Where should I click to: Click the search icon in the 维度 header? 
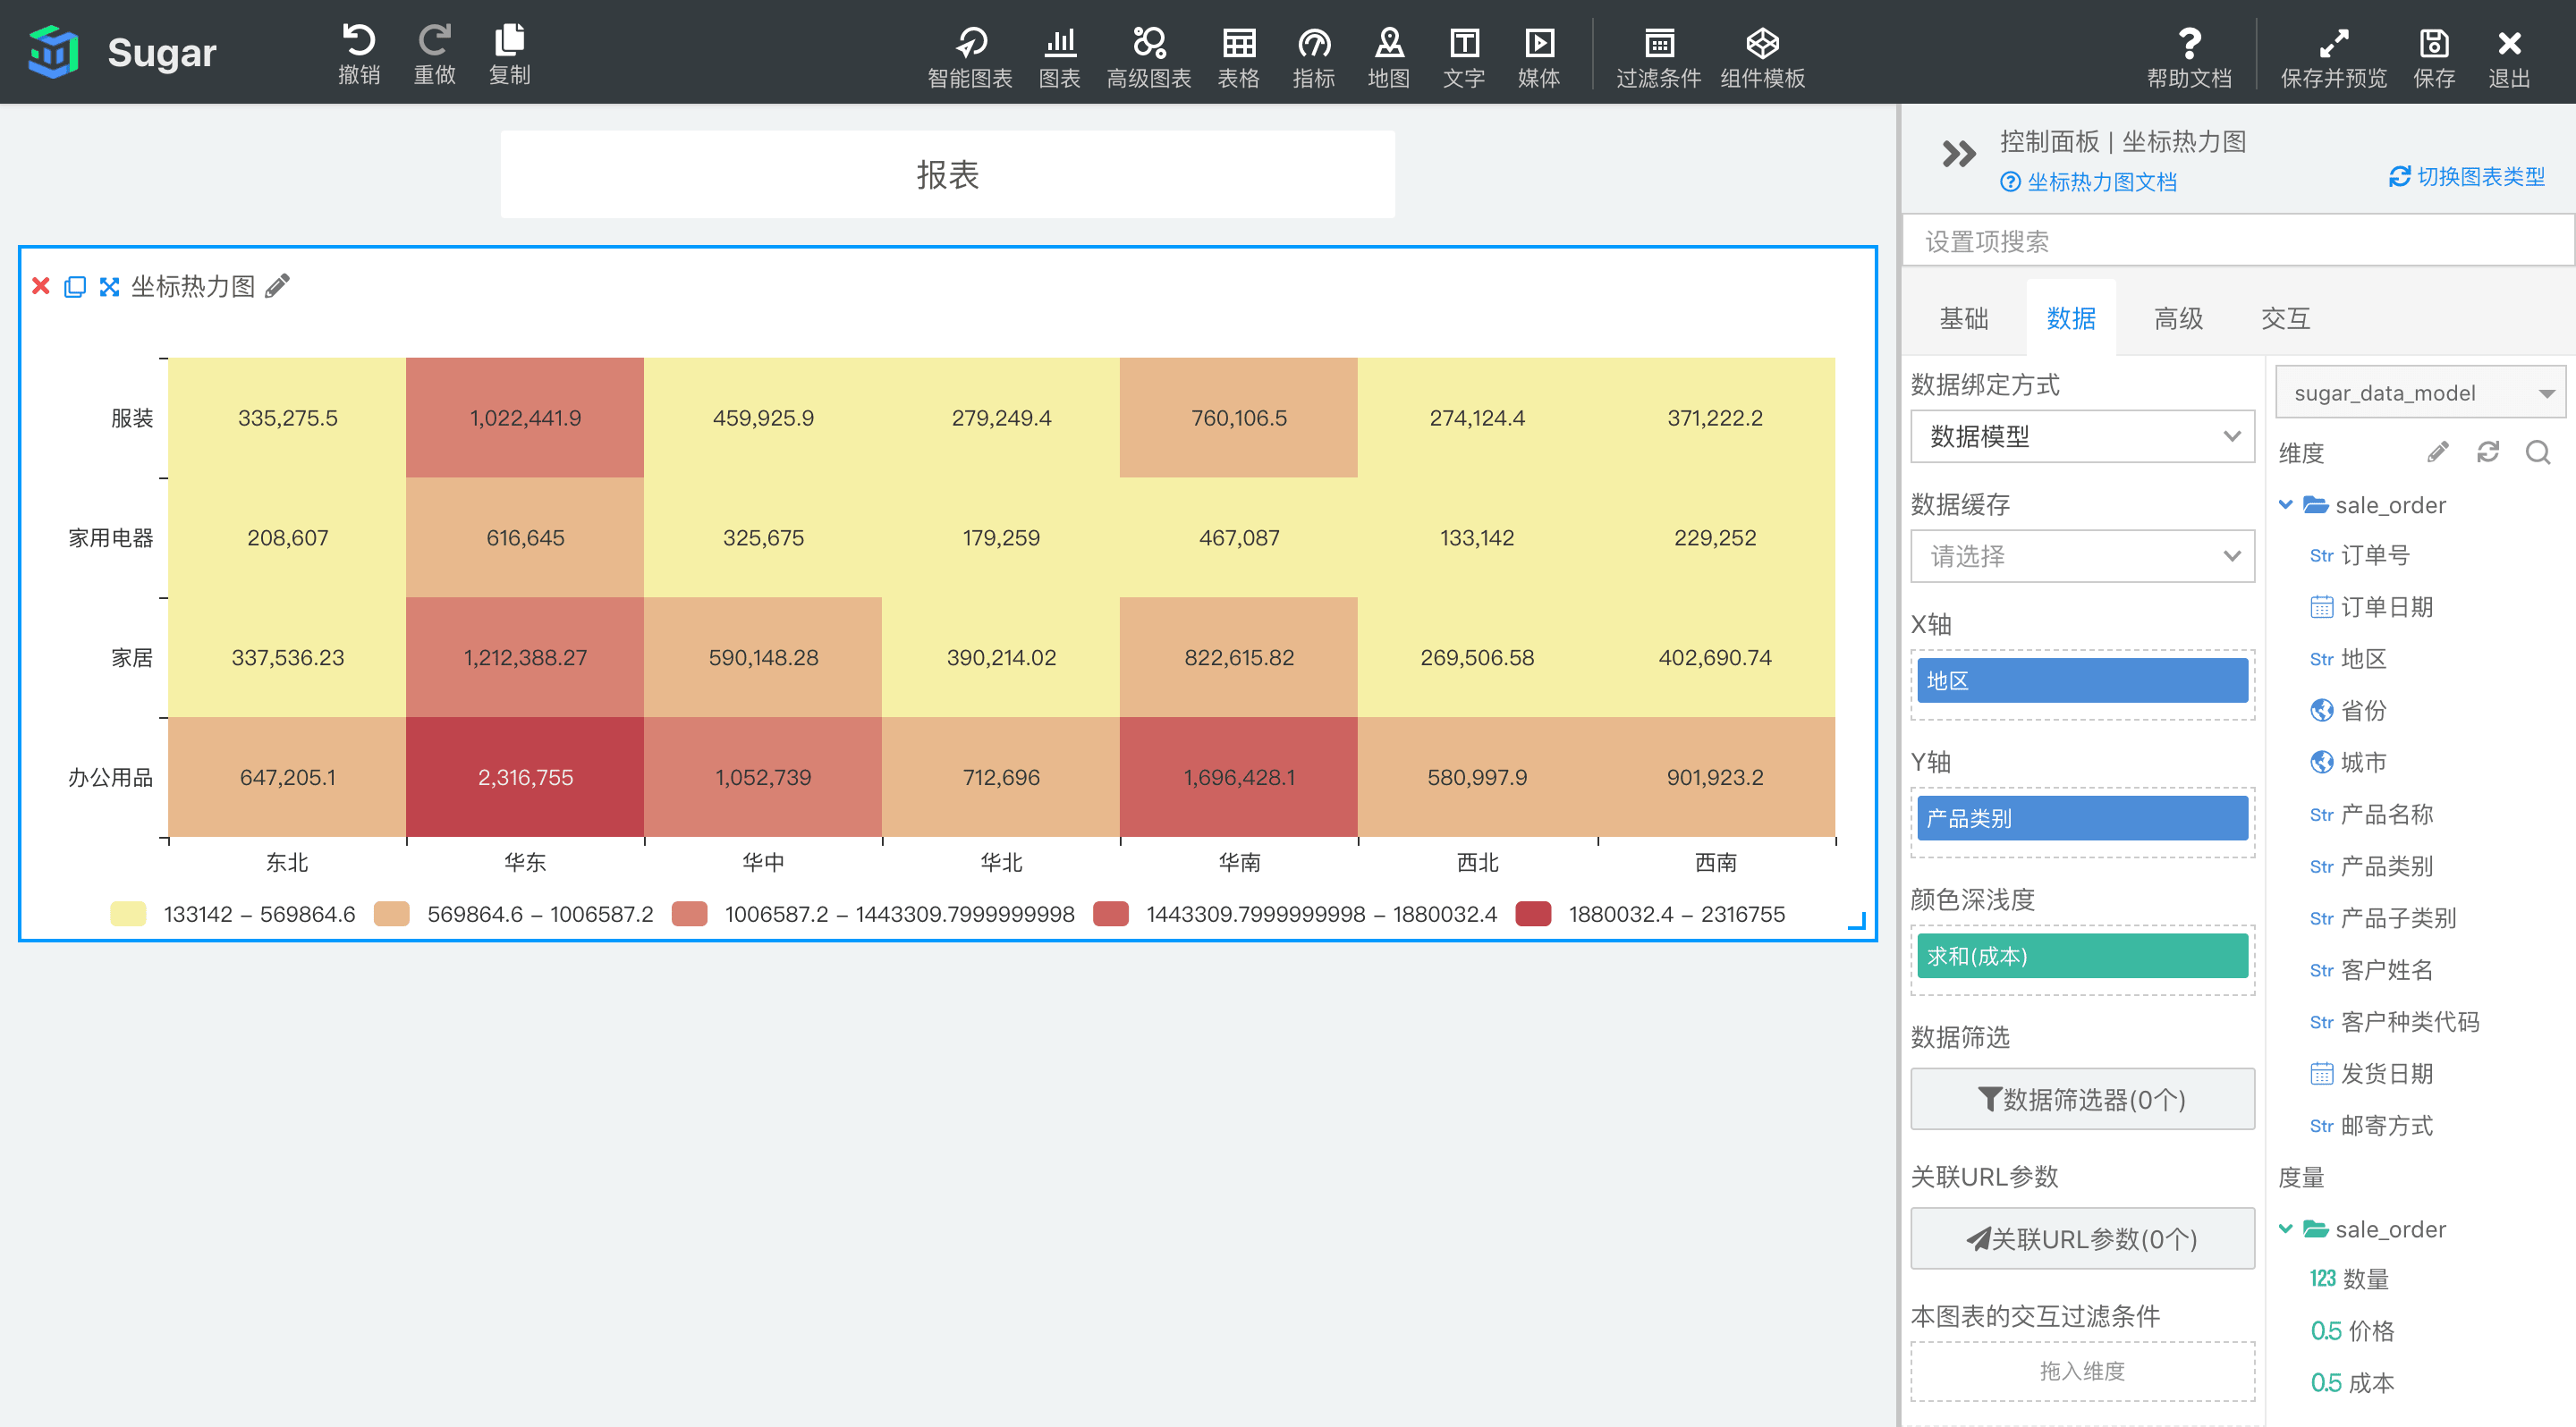click(x=2537, y=452)
